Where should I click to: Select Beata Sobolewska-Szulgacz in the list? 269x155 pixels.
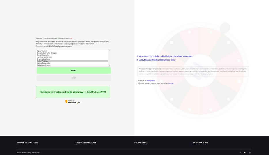click(47, 53)
